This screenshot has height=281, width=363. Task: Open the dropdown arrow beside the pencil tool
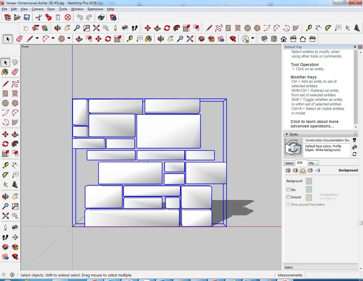coord(37,38)
